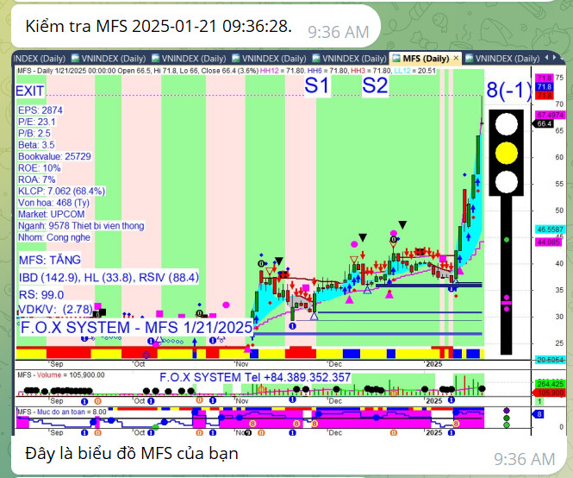Viewport: 573px width, 478px height.
Task: Click the green 46.5587 price tag
Action: click(548, 230)
